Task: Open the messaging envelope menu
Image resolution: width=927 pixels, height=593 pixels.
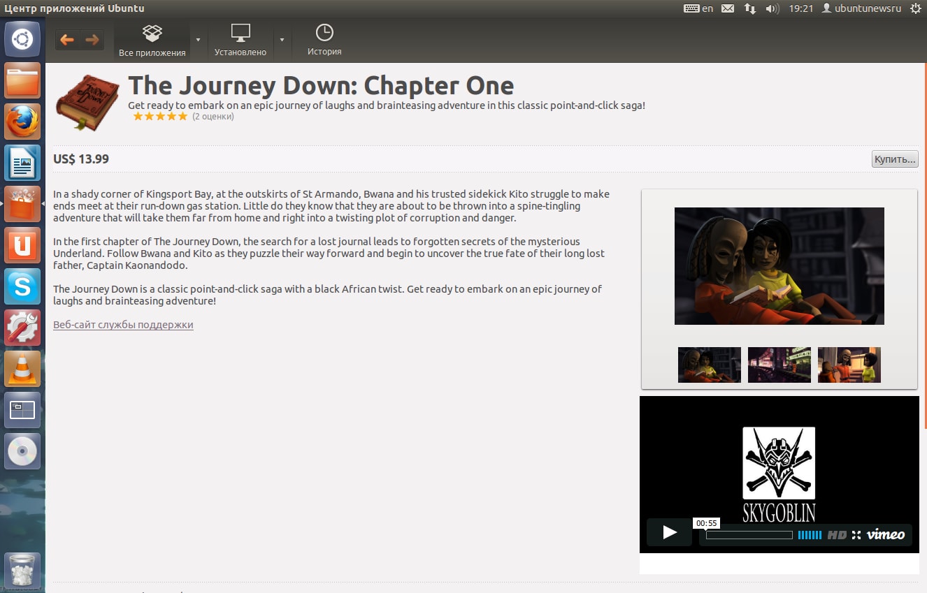Action: tap(728, 8)
